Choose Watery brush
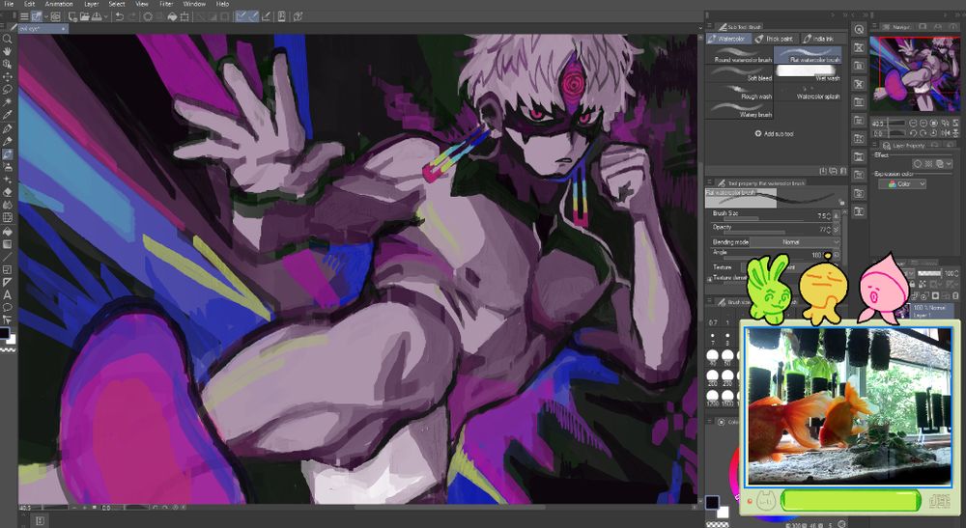The width and height of the screenshot is (966, 528). tap(739, 109)
